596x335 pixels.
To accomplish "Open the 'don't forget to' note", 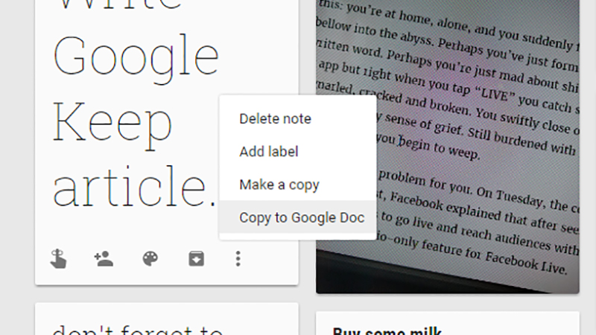I will 166,319.
